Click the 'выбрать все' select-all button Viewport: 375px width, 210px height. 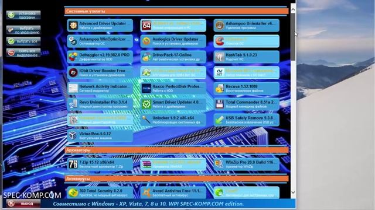(23, 41)
